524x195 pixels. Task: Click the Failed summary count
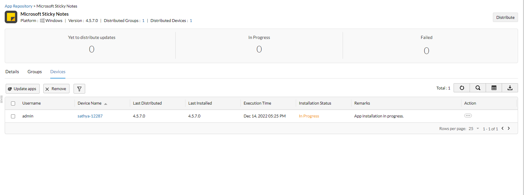427,51
